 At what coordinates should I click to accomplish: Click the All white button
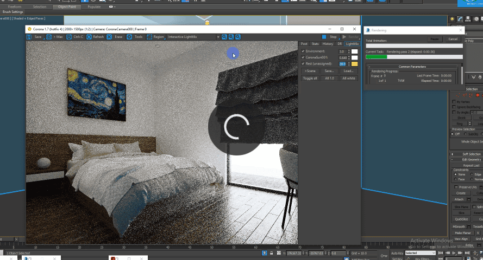[349, 79]
